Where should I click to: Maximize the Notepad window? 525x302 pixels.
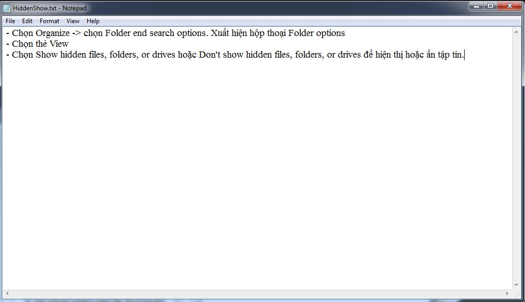pos(490,6)
